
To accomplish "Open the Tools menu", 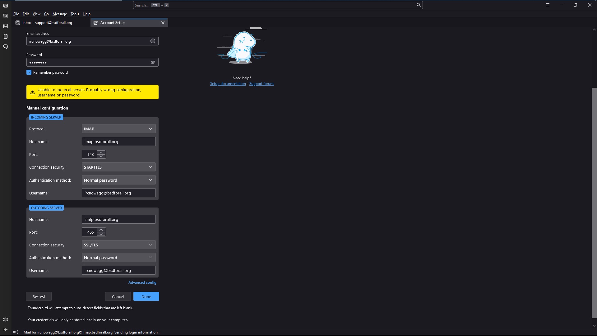I will click(75, 14).
